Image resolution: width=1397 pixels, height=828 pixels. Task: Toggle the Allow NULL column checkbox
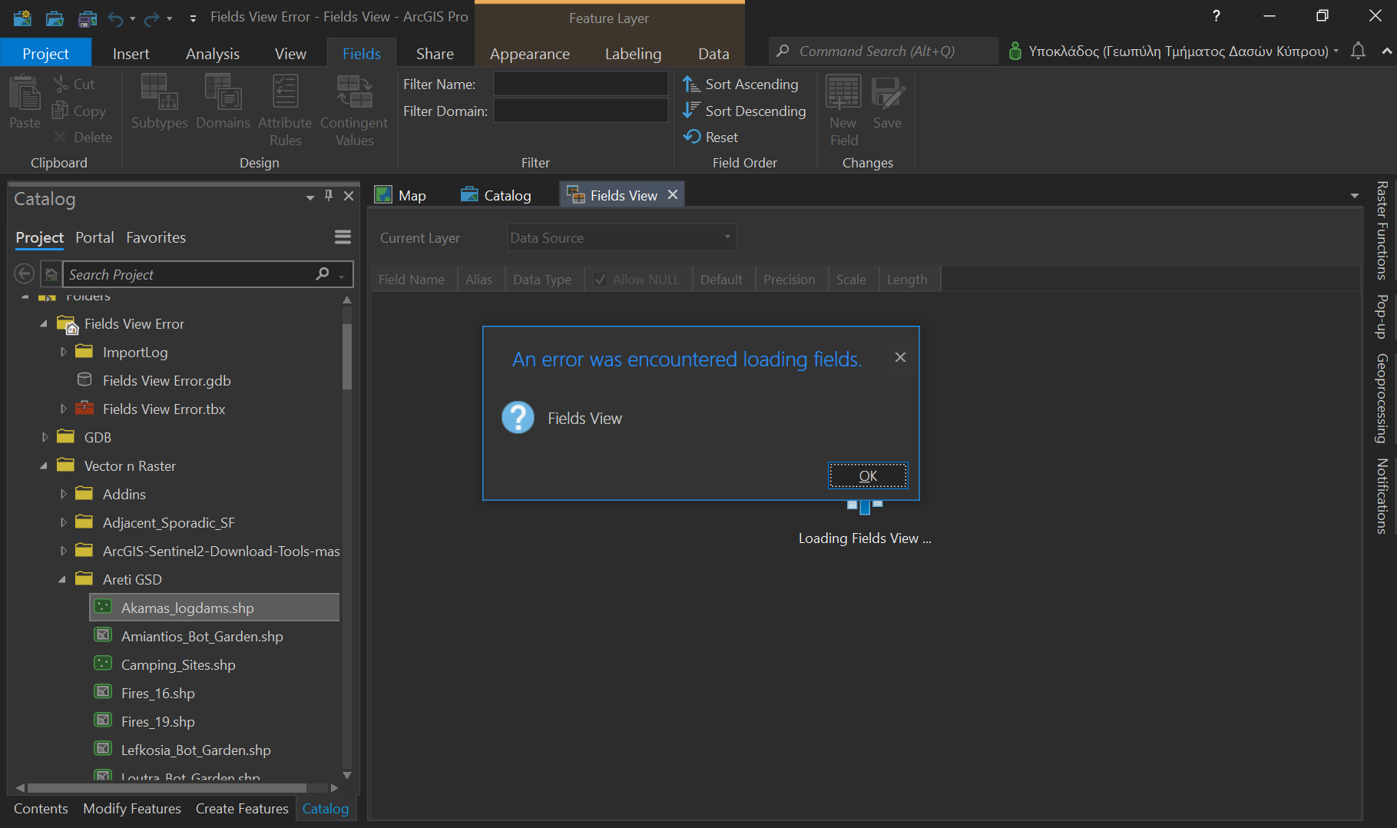point(601,280)
